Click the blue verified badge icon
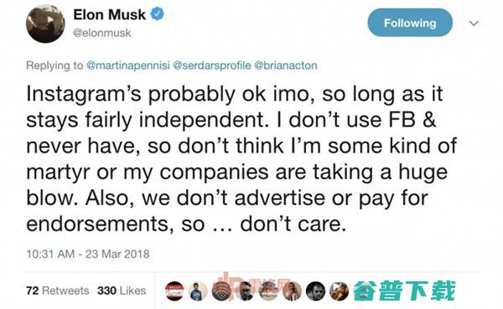This screenshot has height=309, width=503. coord(158,14)
